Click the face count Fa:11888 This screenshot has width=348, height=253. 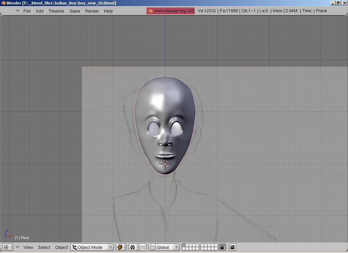pyautogui.click(x=229, y=11)
